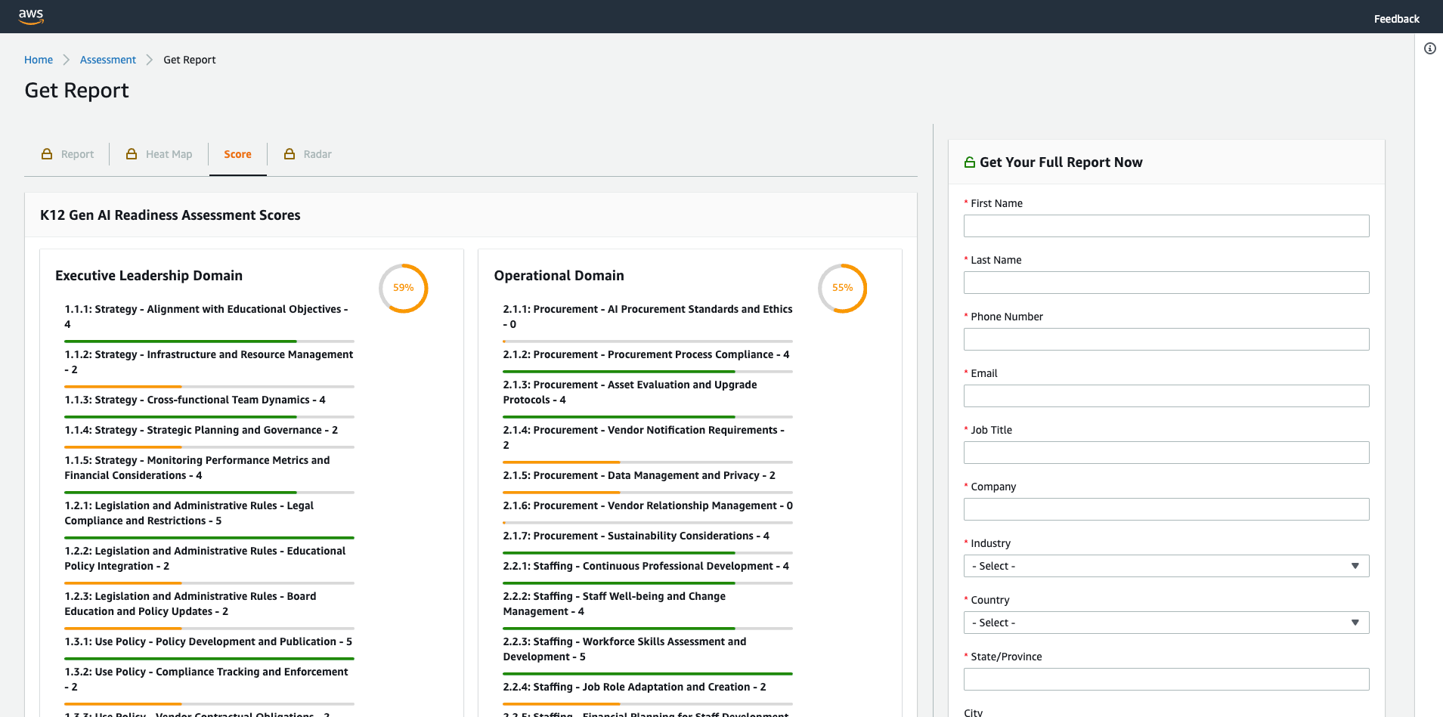Click the Company input field
This screenshot has height=717, width=1443.
coord(1166,509)
